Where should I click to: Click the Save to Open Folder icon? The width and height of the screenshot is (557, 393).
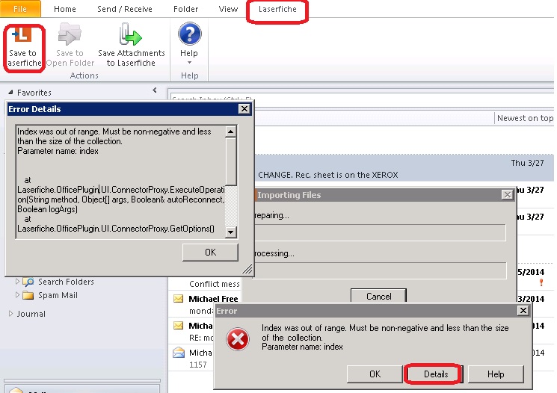click(70, 34)
